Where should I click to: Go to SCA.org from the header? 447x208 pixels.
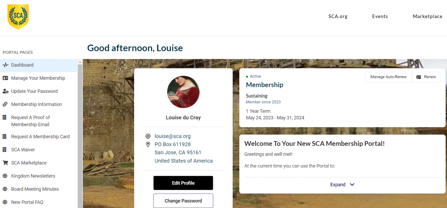[338, 16]
